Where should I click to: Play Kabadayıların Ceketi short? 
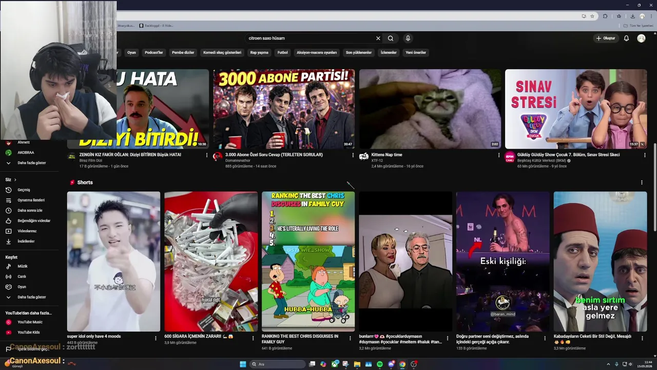[600, 262]
